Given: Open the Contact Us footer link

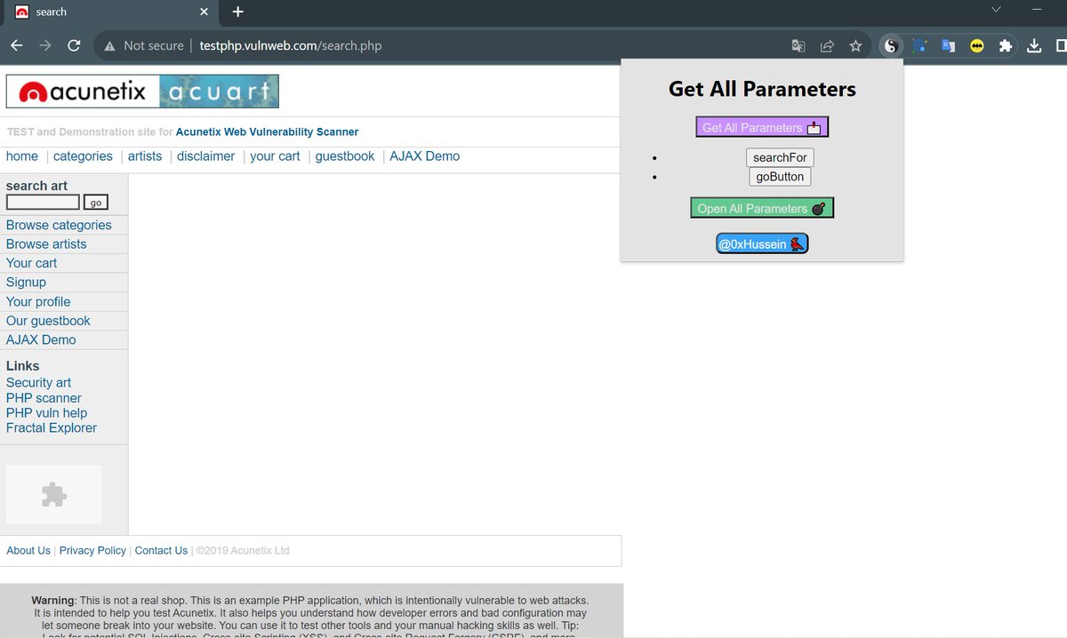Looking at the screenshot, I should [161, 551].
